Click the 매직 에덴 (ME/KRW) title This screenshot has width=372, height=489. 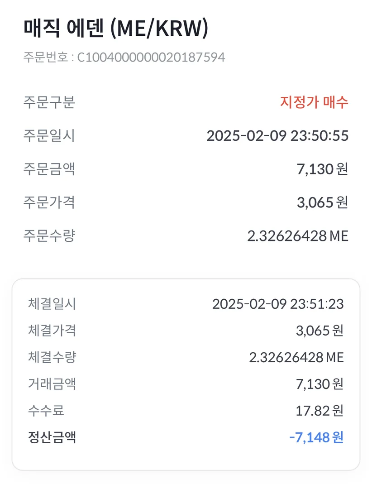(116, 30)
